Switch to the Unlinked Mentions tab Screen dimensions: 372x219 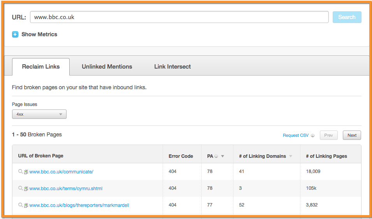107,67
